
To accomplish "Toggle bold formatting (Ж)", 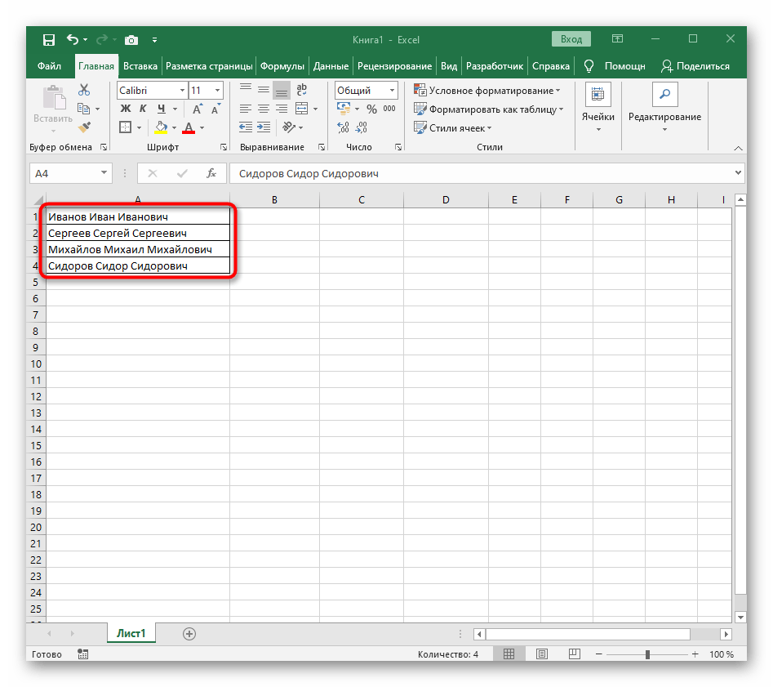I will [126, 109].
